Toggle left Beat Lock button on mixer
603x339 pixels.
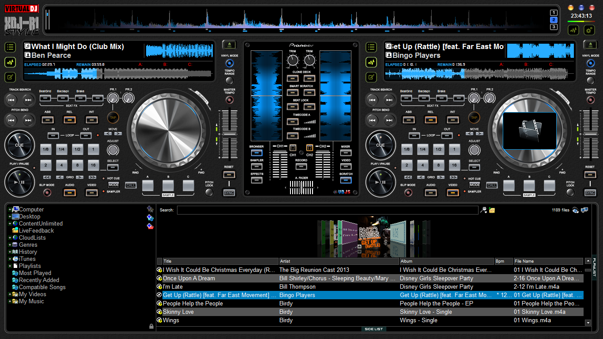click(x=293, y=107)
